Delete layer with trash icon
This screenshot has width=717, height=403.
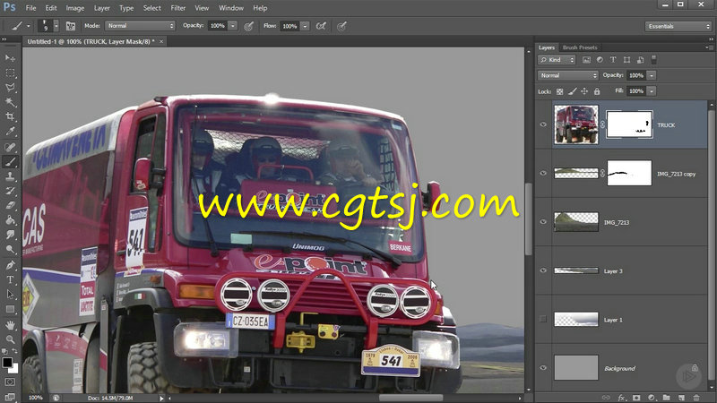click(x=696, y=398)
